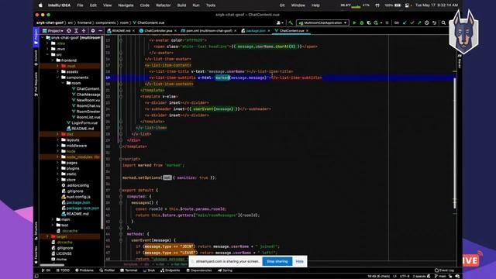The height and width of the screenshot is (279, 496).
Task: Open the Build menu
Action: coord(181,5)
